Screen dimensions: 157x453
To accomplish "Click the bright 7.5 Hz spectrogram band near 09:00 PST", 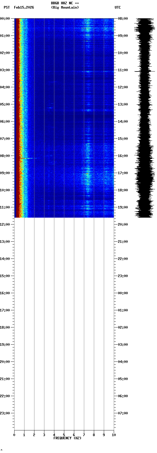I will coord(88,173).
